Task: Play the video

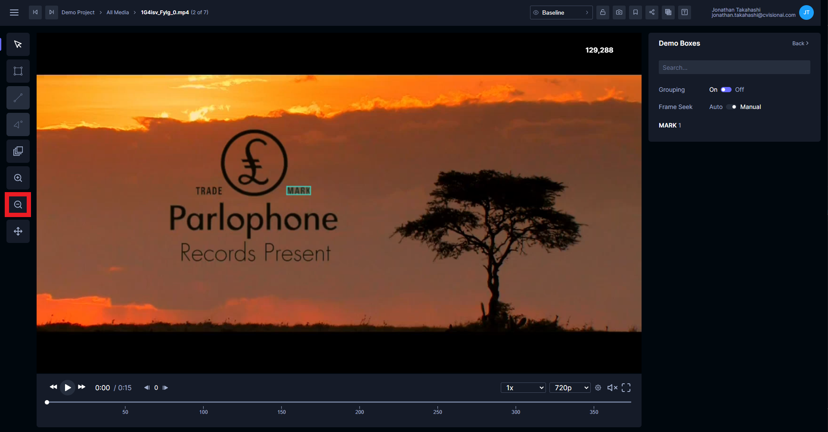Action: [x=68, y=388]
